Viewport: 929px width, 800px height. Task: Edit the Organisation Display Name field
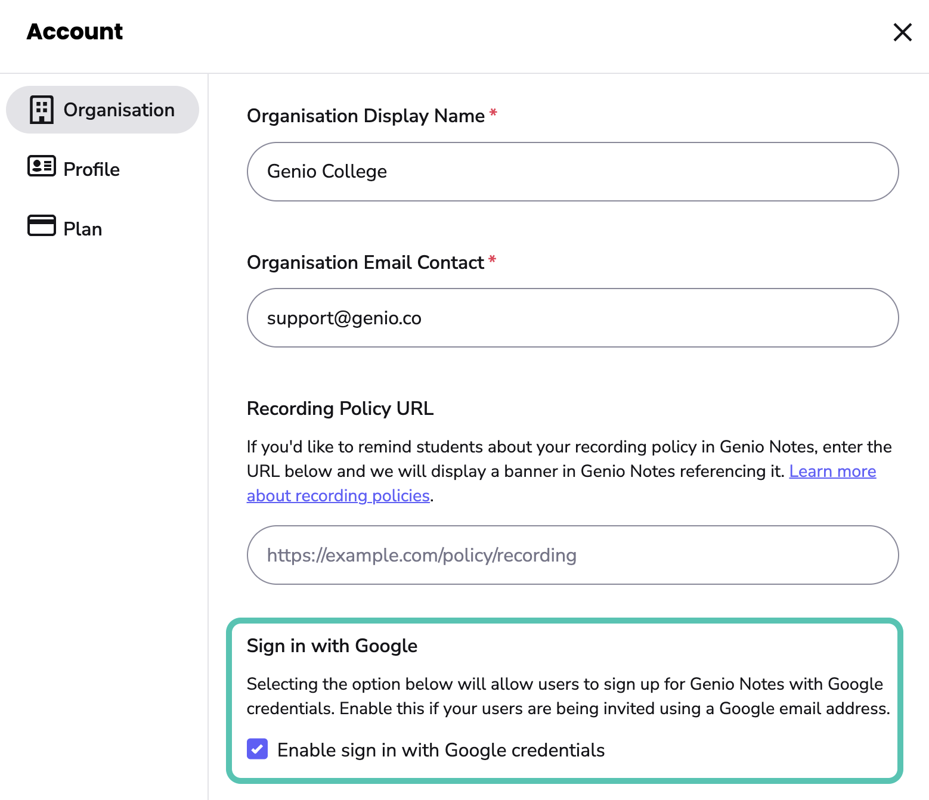(x=572, y=172)
